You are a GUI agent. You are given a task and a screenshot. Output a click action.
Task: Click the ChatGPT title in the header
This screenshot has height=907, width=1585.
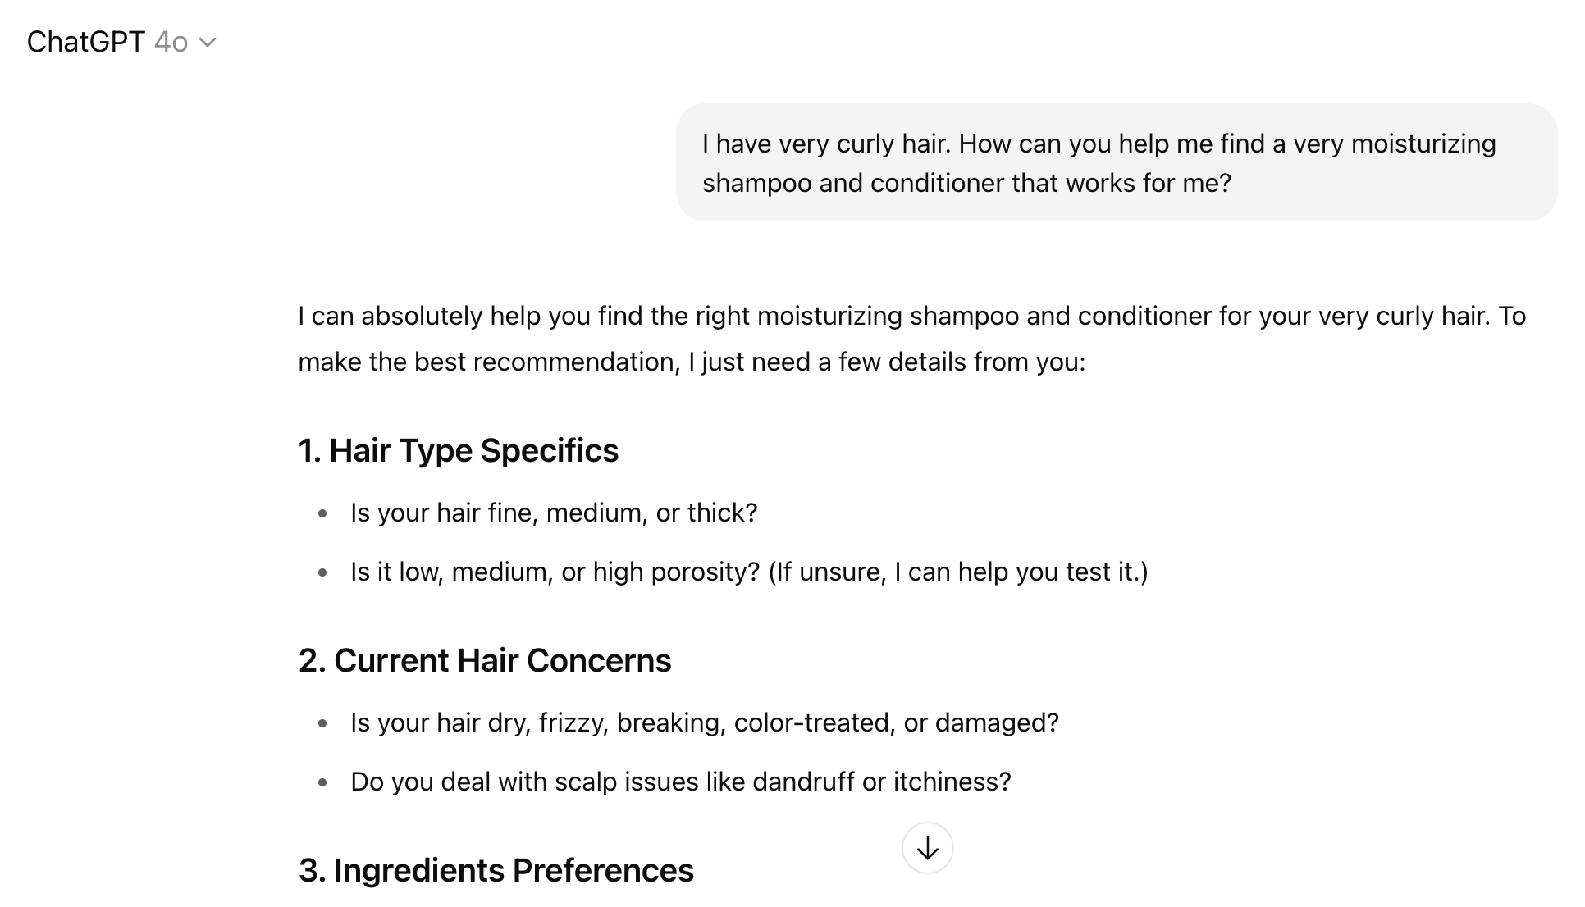coord(85,42)
